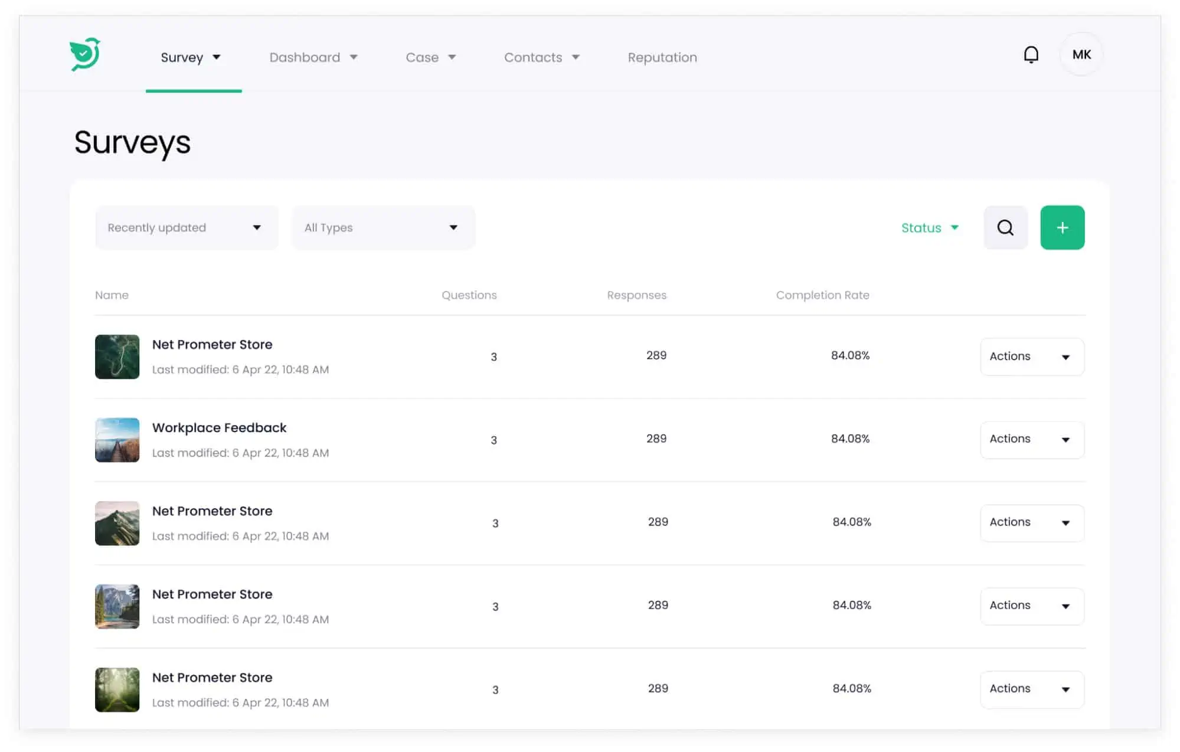1180x752 pixels.
Task: Create a new survey with green plus button
Action: click(x=1062, y=228)
